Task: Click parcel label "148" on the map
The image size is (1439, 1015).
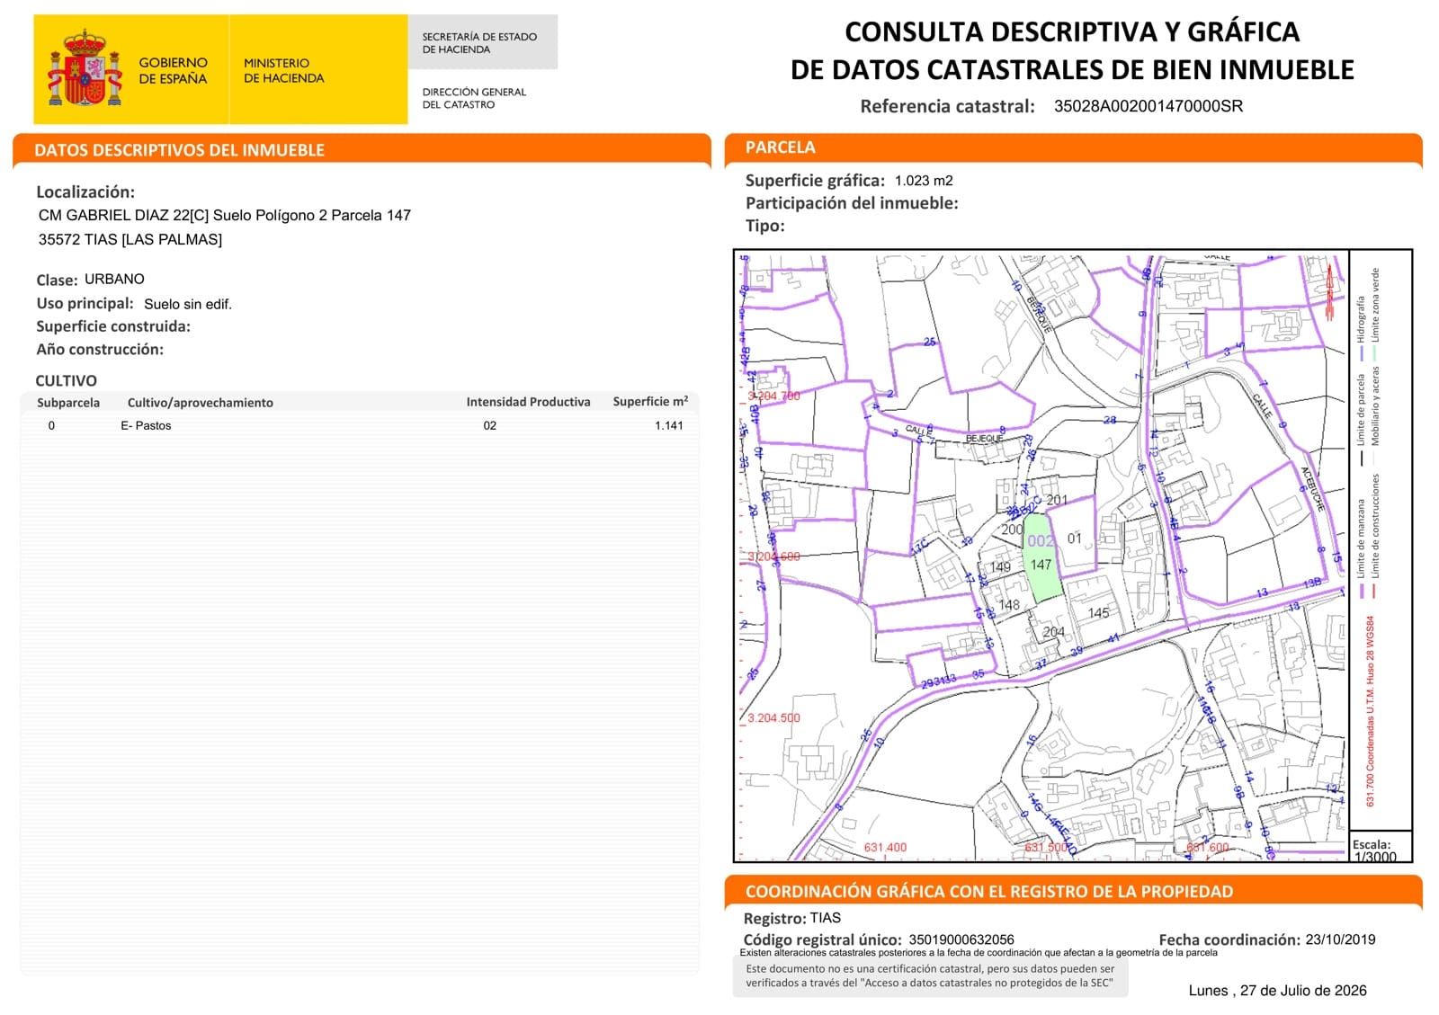Action: pos(1009,605)
